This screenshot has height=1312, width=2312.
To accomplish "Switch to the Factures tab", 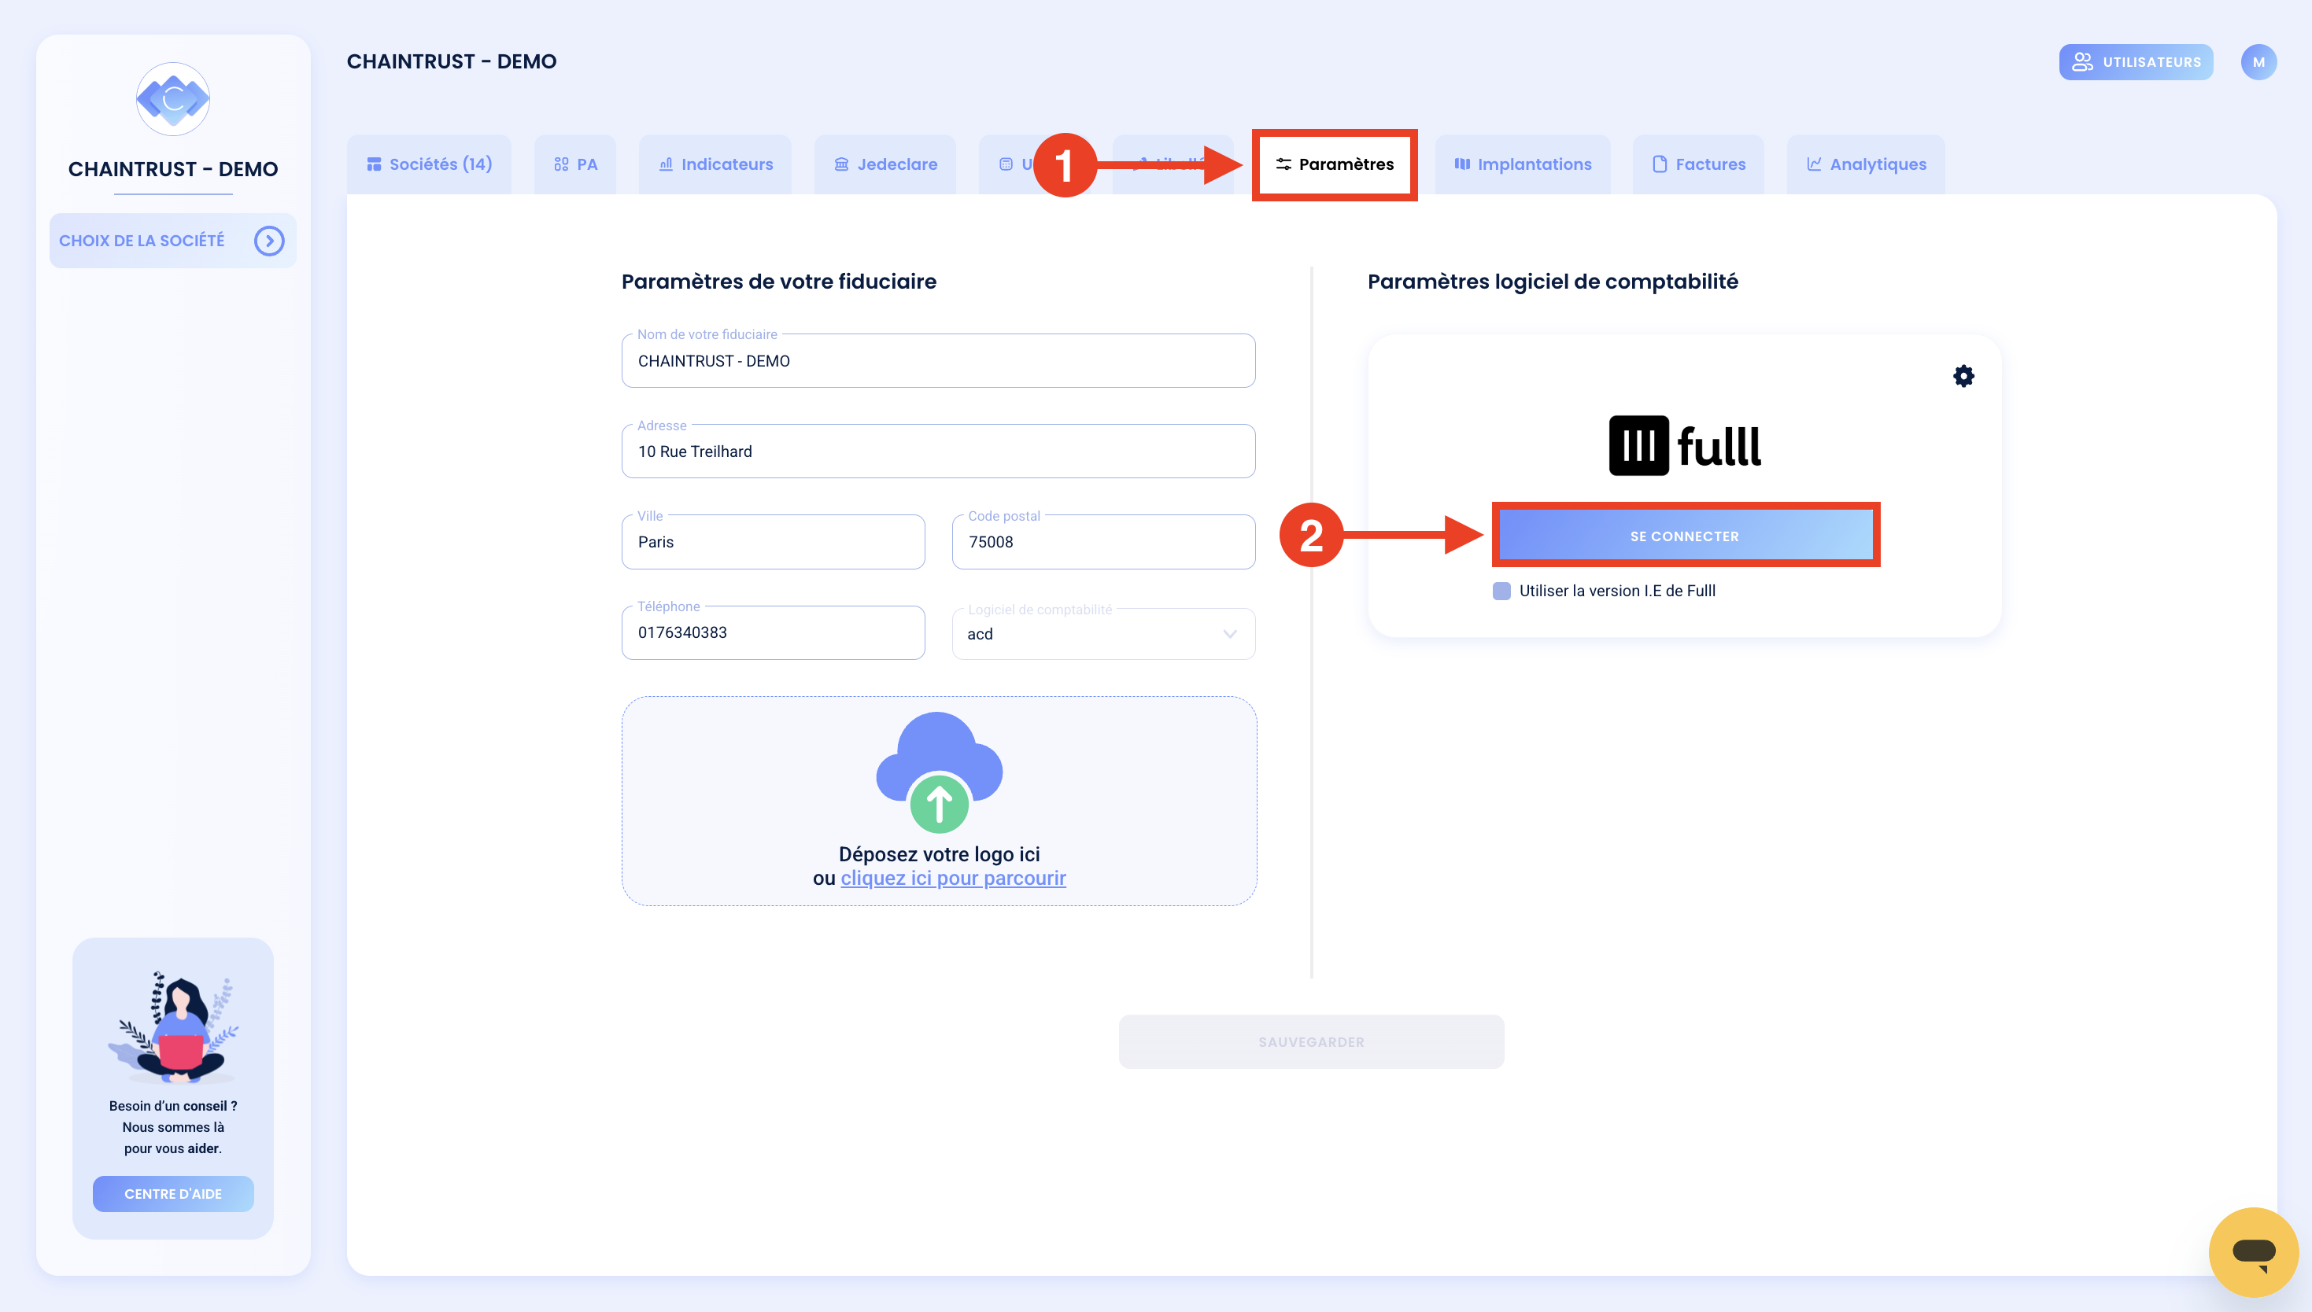I will (x=1698, y=164).
